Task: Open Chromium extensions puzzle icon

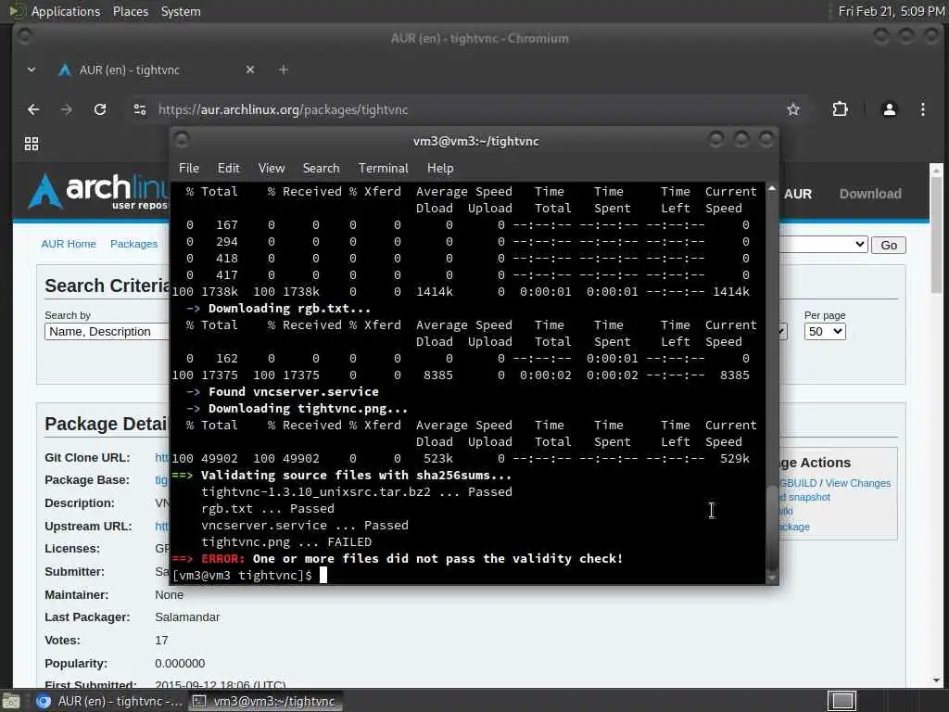Action: [840, 109]
